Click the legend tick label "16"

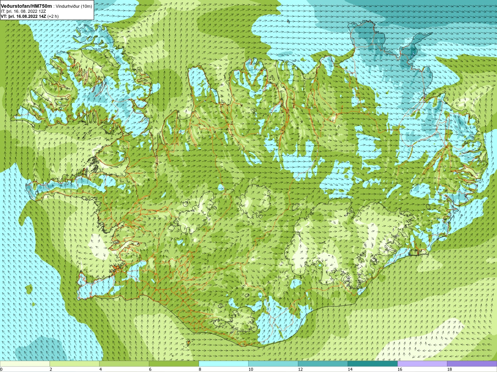pos(400,369)
